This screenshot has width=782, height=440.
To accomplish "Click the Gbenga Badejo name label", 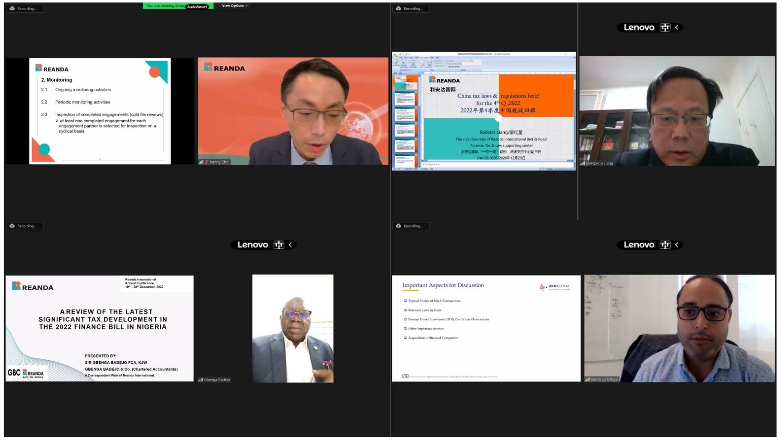I will click(217, 380).
